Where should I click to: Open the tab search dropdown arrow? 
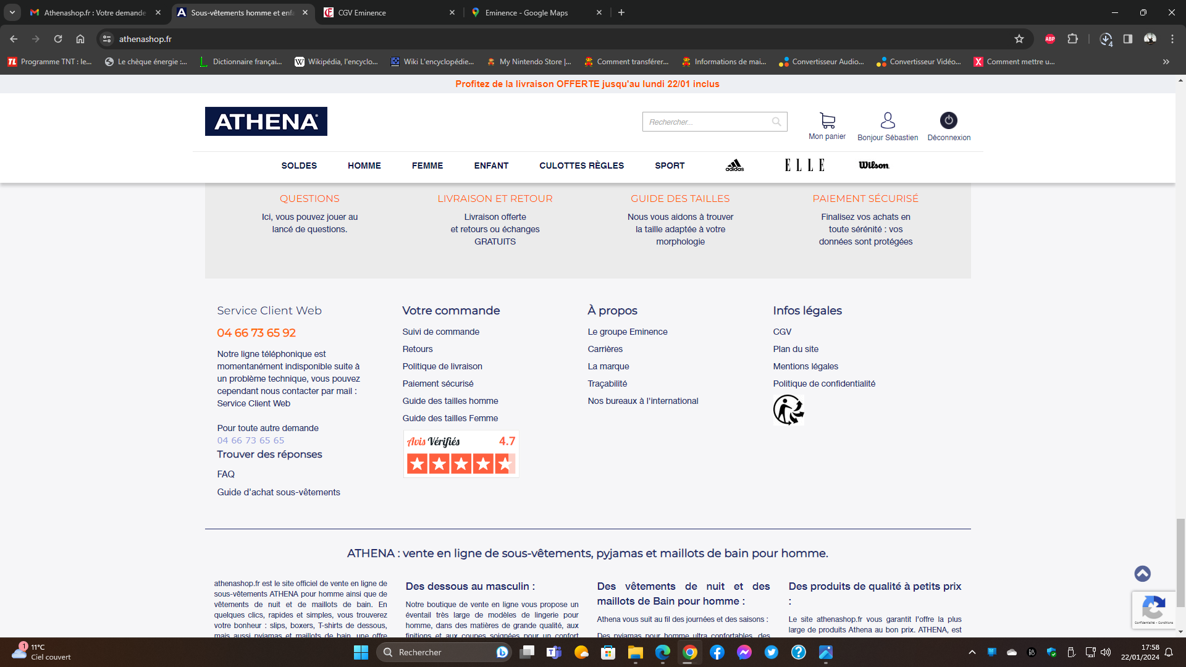(x=12, y=12)
